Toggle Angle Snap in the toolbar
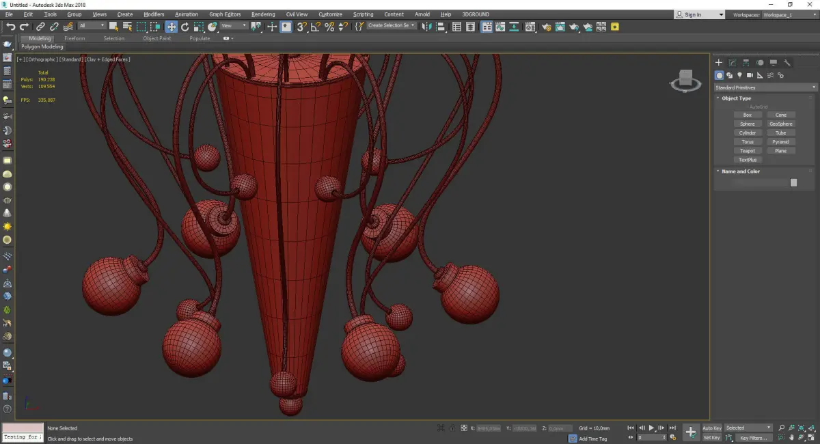Screen dimensions: 820x444 point(316,27)
